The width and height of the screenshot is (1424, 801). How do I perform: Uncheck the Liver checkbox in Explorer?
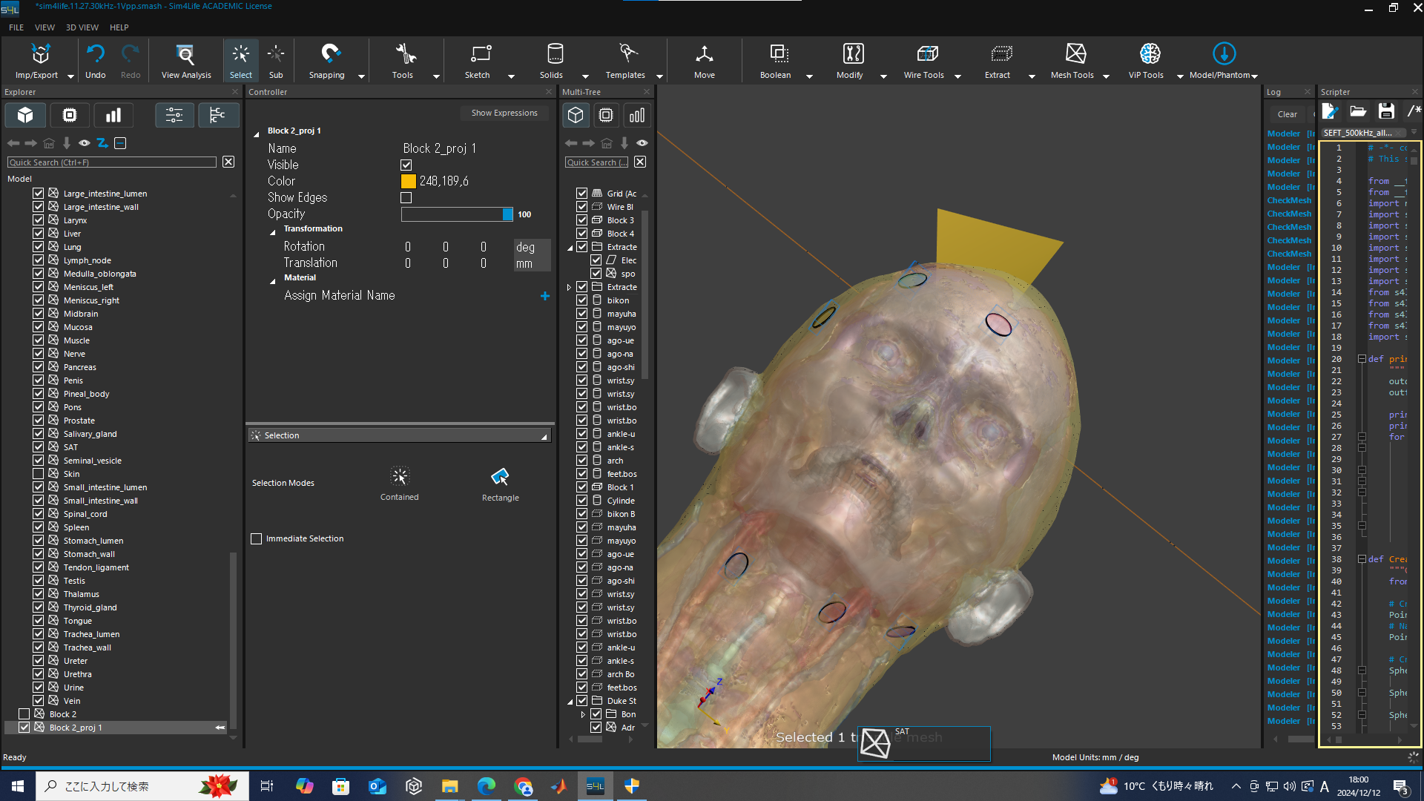click(x=38, y=234)
